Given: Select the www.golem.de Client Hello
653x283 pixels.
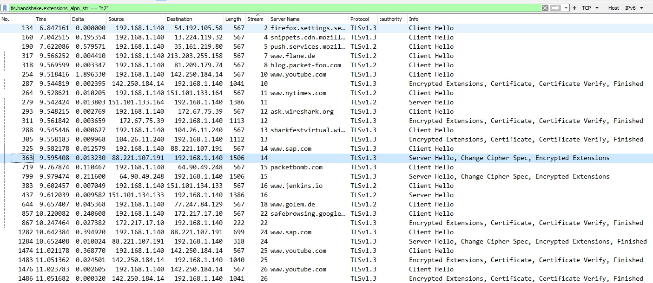Looking at the screenshot, I should click(326, 204).
